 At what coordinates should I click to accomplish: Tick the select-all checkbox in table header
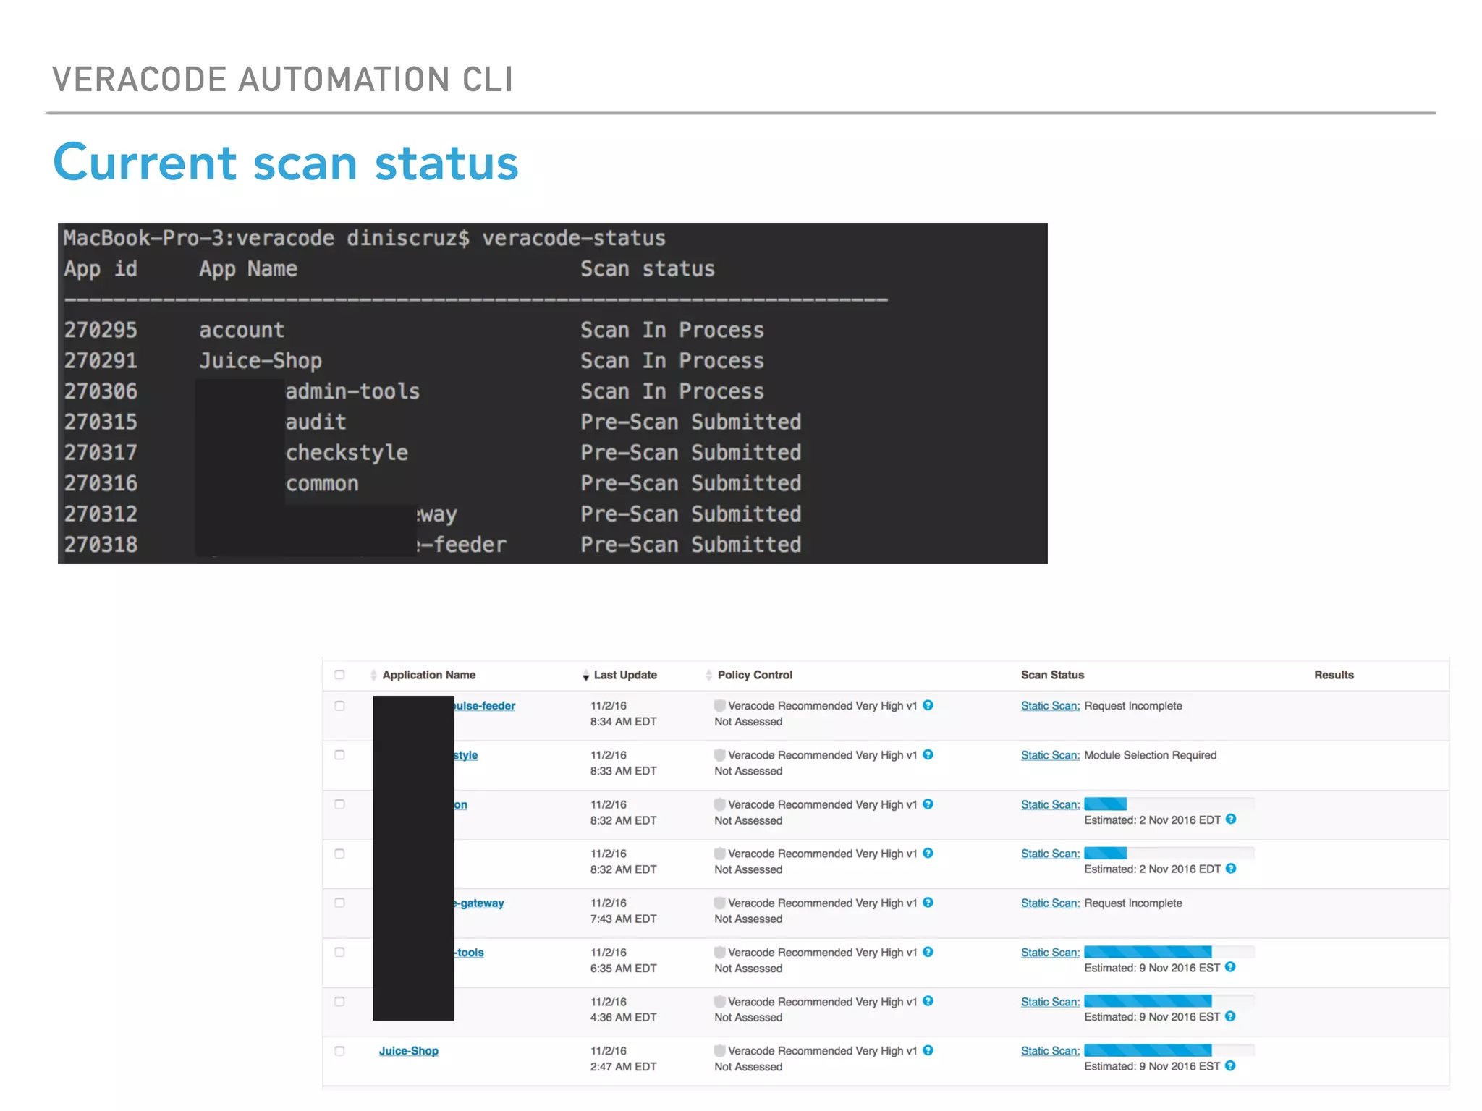pos(339,674)
